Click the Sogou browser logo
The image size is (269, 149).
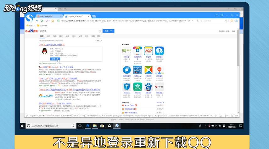(30, 18)
